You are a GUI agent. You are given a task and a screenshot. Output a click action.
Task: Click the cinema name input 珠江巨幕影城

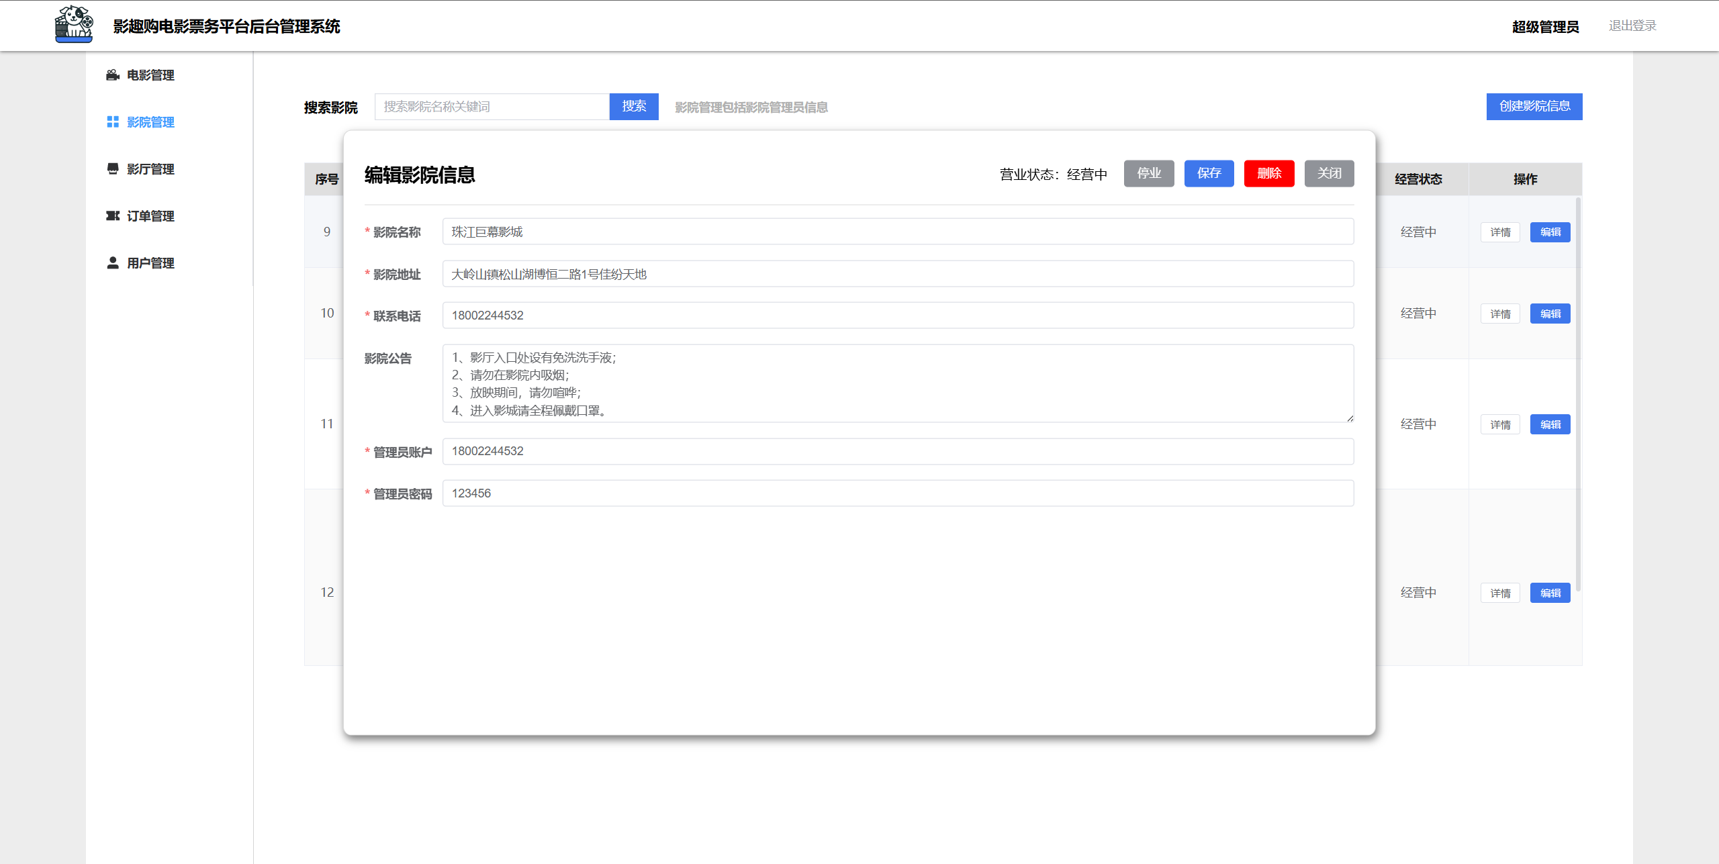click(x=898, y=232)
